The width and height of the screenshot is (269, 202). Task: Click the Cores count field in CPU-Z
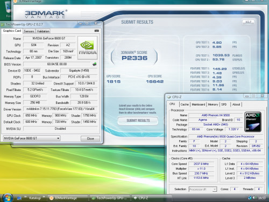click(235, 189)
